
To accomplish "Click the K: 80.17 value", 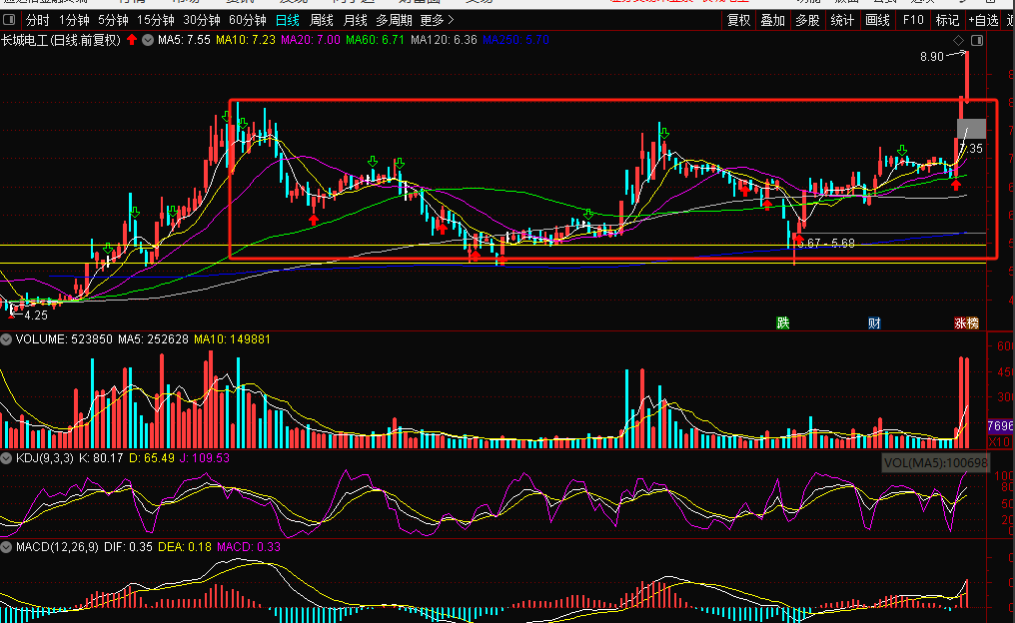I will (100, 458).
